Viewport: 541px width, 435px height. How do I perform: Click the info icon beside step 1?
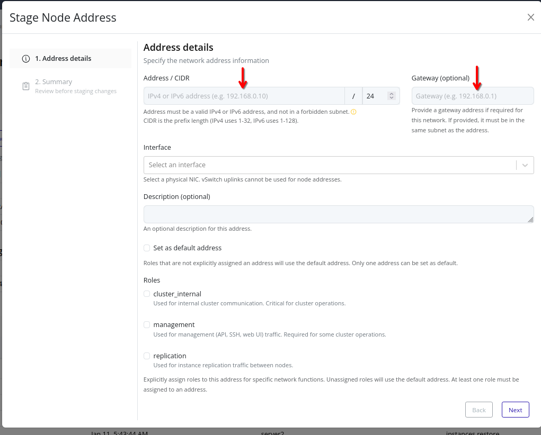pyautogui.click(x=25, y=58)
